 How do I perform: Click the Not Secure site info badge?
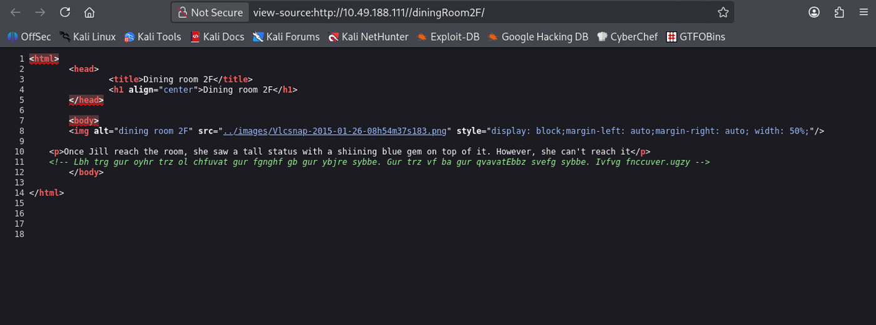(x=210, y=12)
